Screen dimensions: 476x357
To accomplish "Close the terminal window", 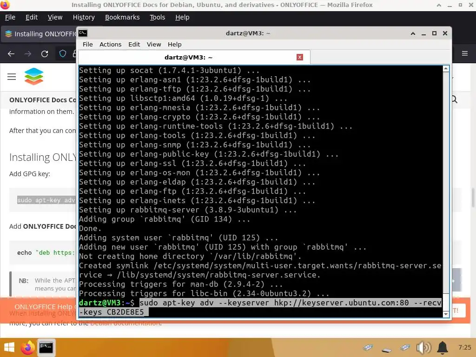I will (x=445, y=33).
